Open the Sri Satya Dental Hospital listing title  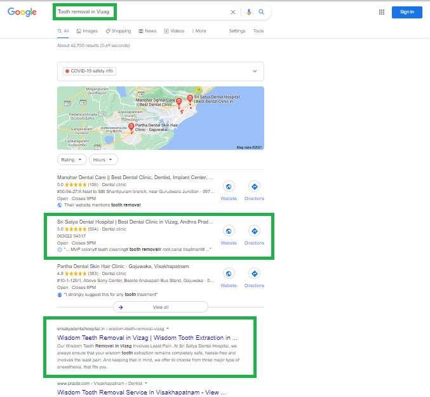click(135, 222)
